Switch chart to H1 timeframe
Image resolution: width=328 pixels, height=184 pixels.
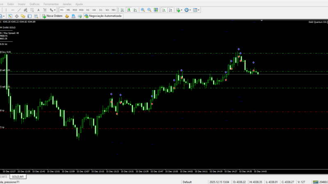(88, 10)
